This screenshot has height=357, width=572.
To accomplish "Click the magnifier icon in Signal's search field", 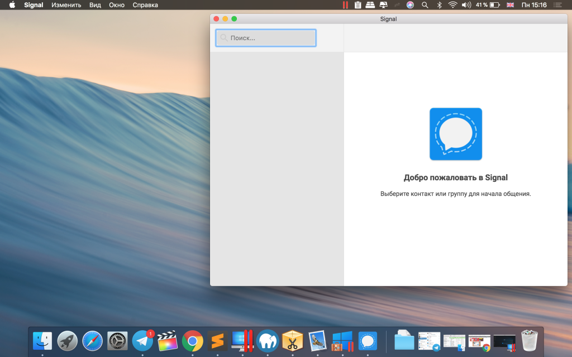I will point(224,38).
